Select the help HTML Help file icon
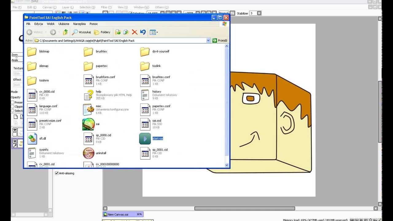Viewport: 393px width, 221px height. click(x=88, y=95)
